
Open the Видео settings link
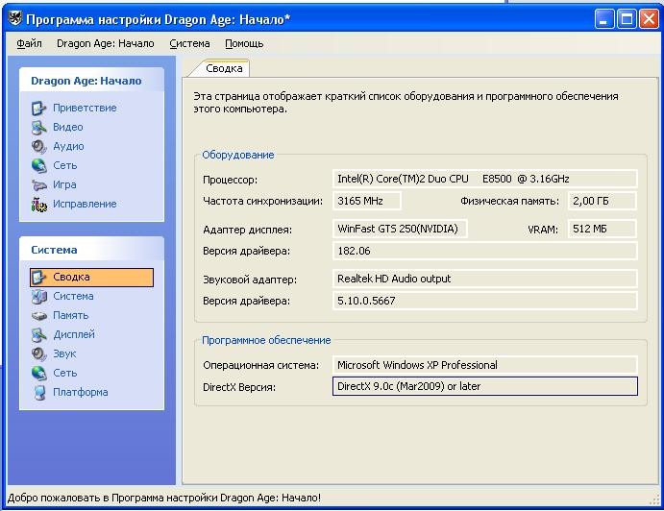tap(68, 127)
